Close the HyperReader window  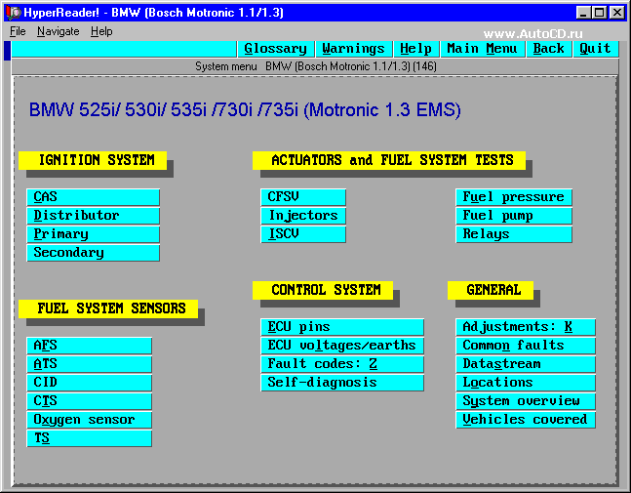tap(617, 13)
